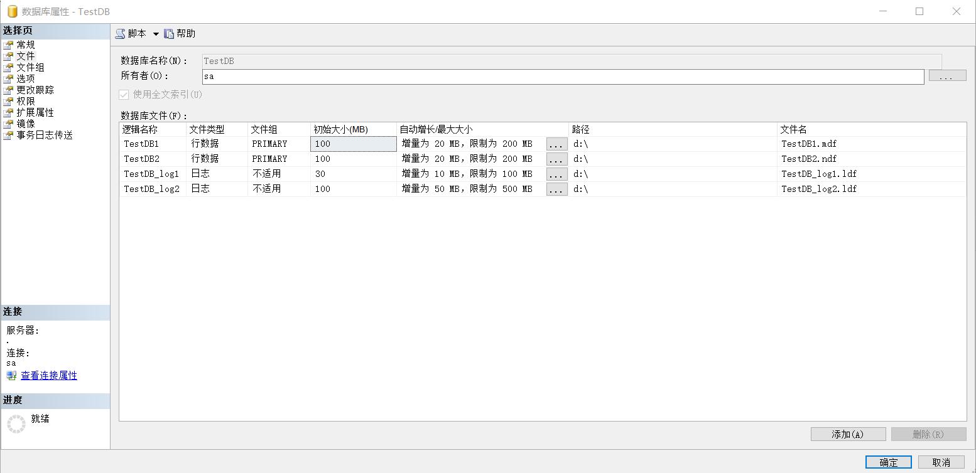Viewport: 976px width, 473px height.
Task: Open autogrowth settings for TestDB_log1 row
Action: point(556,174)
